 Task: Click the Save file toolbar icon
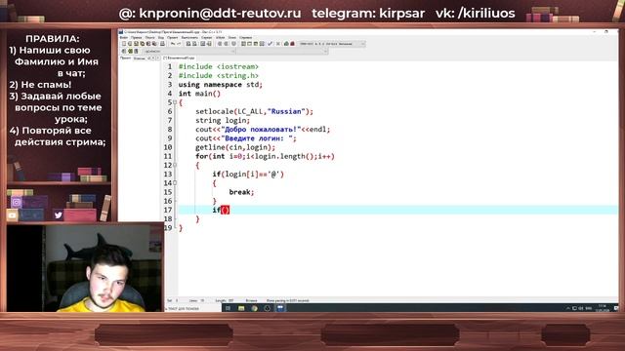(136, 44)
